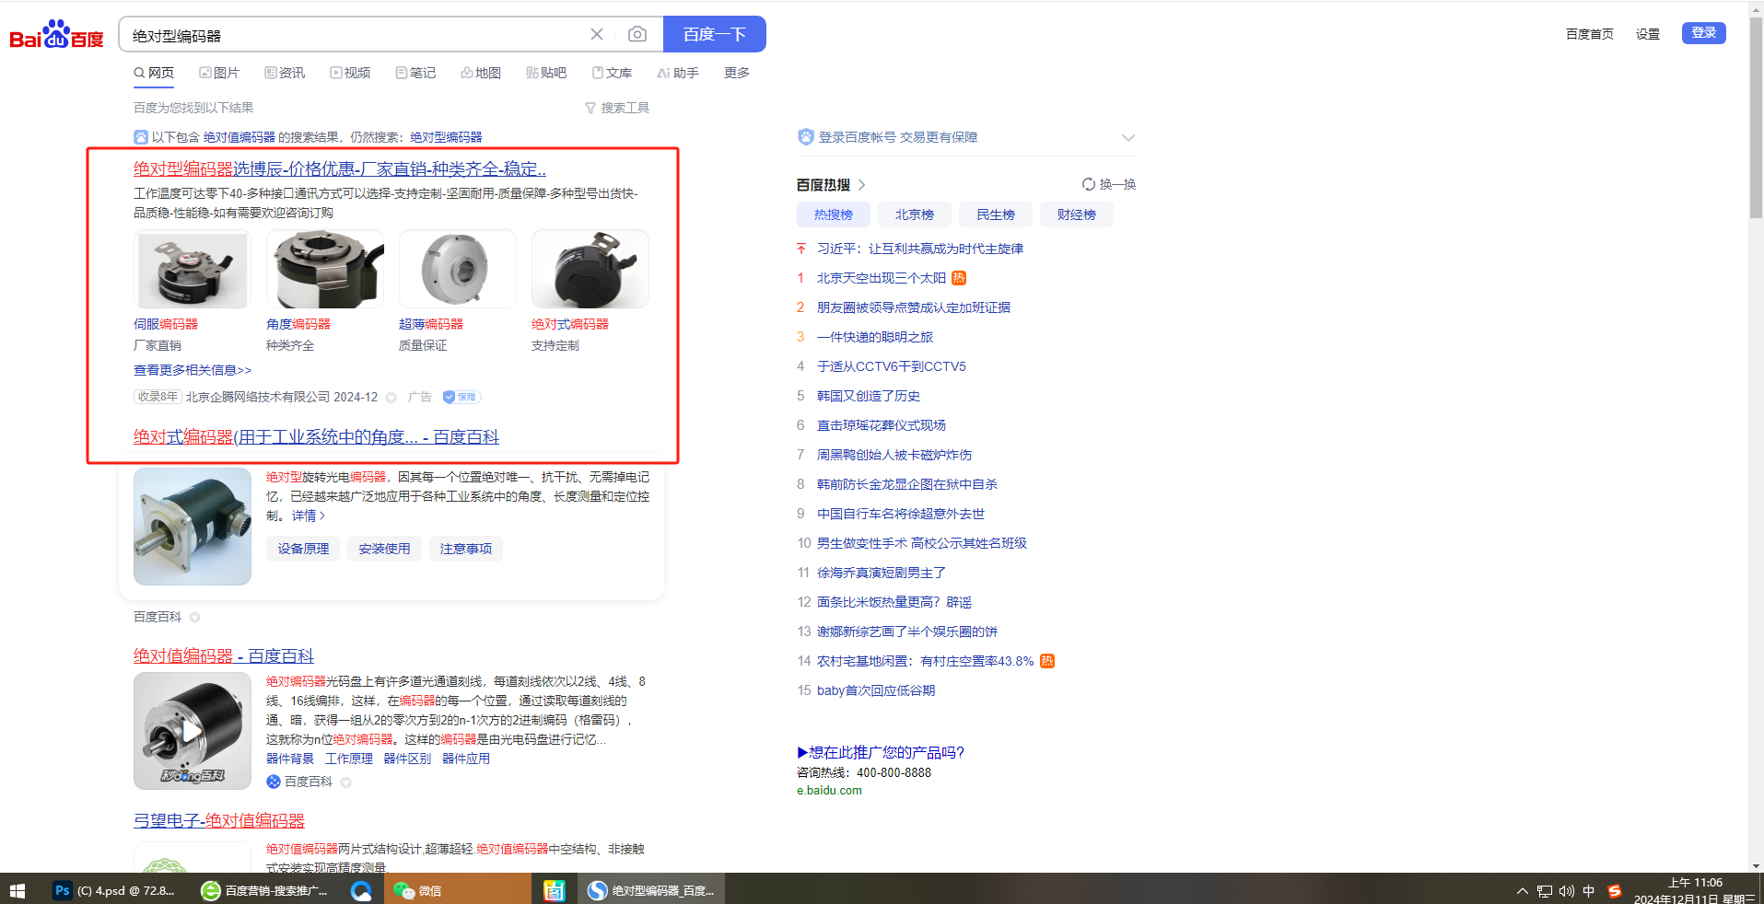The height and width of the screenshot is (904, 1764).
Task: Open image search with the camera icon
Action: click(x=637, y=34)
